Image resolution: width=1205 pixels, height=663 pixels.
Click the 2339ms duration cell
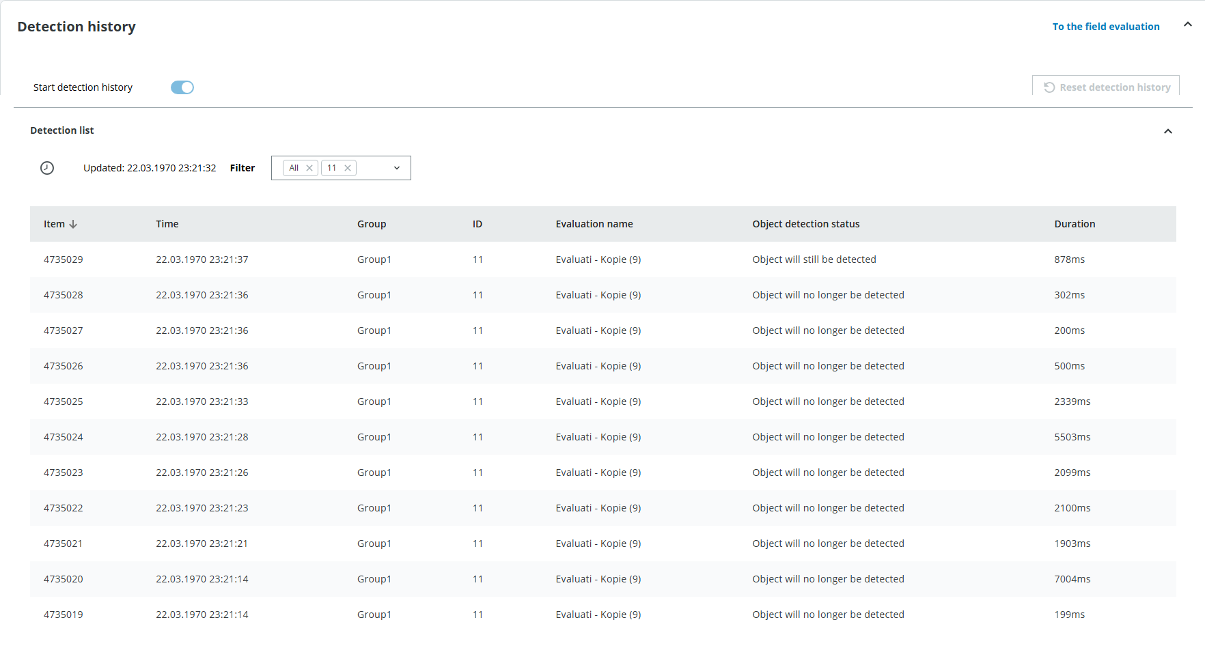coord(1072,401)
